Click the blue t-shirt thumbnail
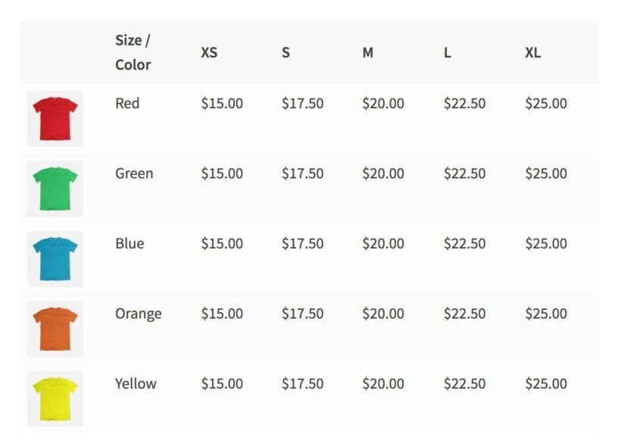The image size is (621, 447). [55, 258]
